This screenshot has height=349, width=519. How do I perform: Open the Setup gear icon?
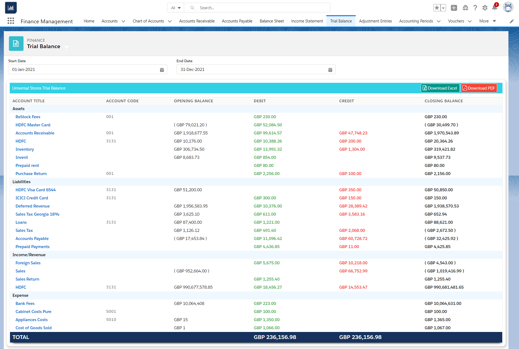[485, 8]
